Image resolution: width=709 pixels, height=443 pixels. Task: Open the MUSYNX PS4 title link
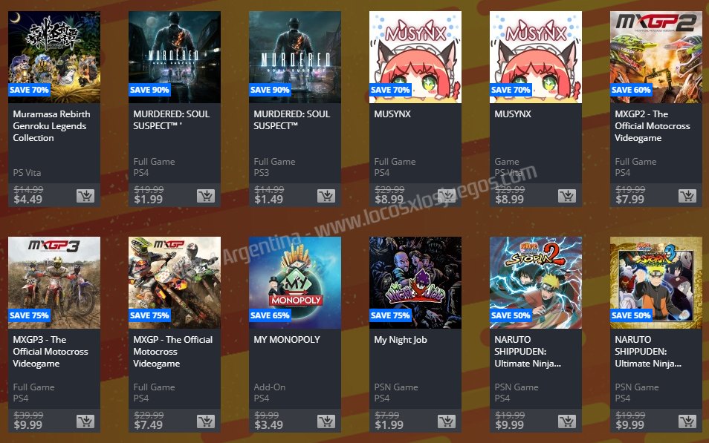tap(392, 114)
